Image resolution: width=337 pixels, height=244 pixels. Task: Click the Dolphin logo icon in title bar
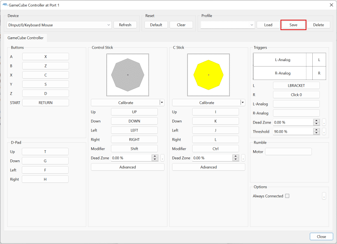5,4
